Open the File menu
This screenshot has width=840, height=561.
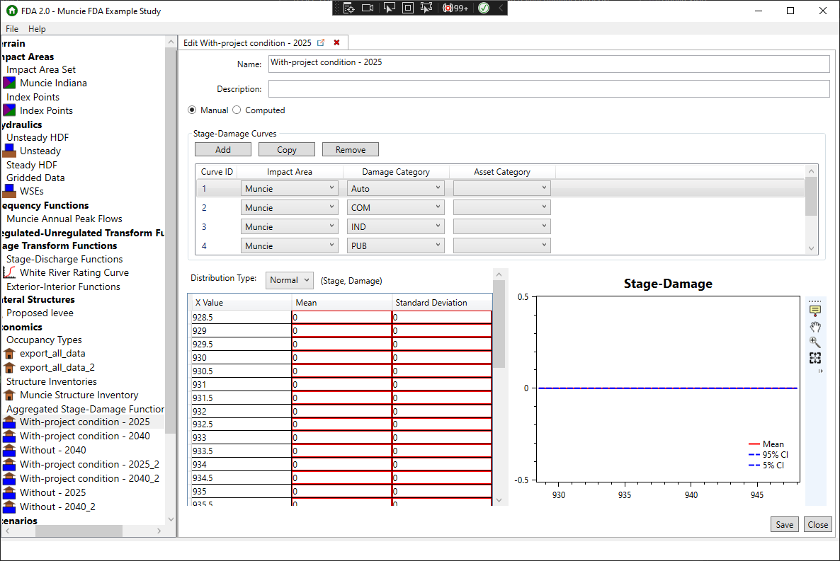pyautogui.click(x=11, y=29)
